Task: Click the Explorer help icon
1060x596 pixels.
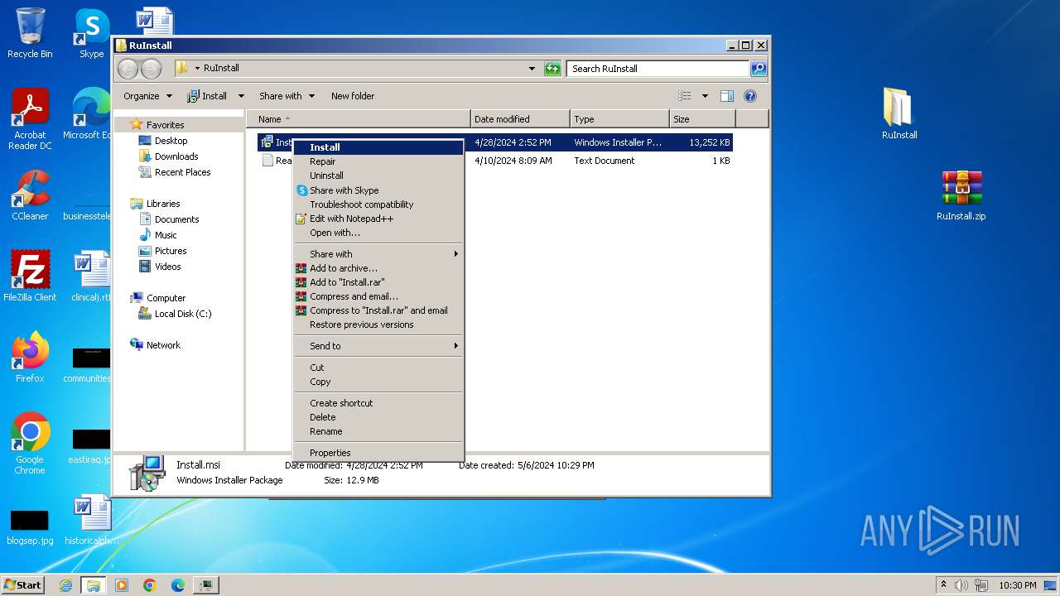Action: point(750,96)
